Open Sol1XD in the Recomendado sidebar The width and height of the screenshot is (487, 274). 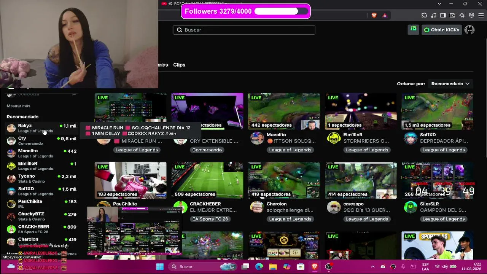click(x=42, y=191)
